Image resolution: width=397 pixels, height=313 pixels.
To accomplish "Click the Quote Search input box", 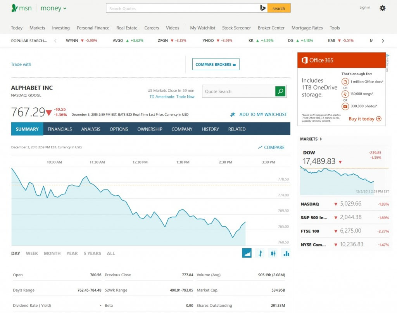I will [238, 91].
